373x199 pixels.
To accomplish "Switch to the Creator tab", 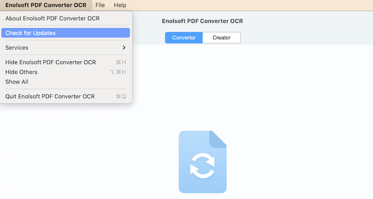I will tap(222, 38).
